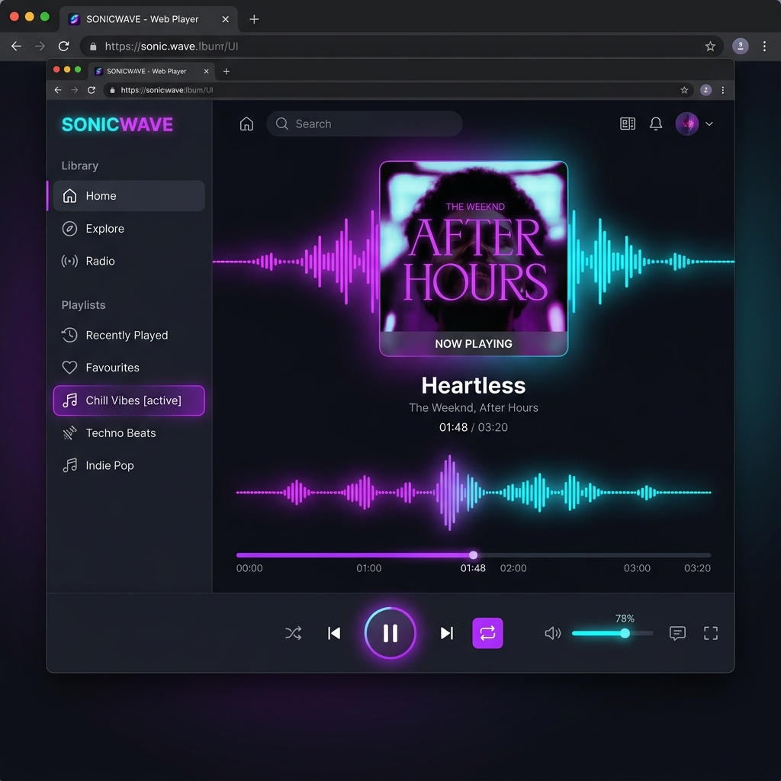Screen dimensions: 781x781
Task: Pause the current track
Action: [390, 633]
